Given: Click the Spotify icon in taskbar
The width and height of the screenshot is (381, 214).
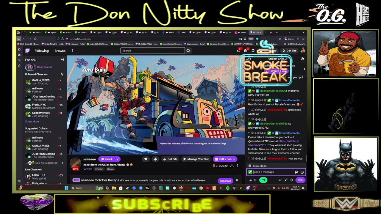Looking at the screenshot, I should coord(228,188).
